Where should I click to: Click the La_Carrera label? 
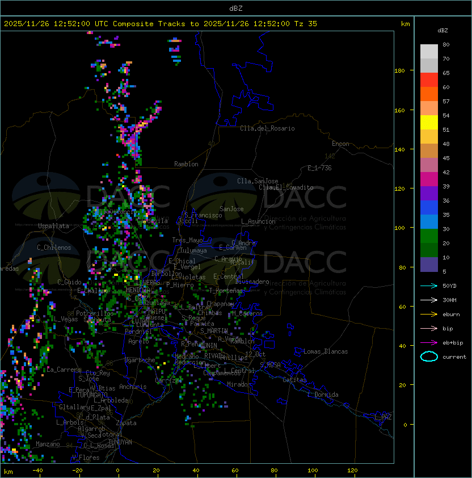[64, 370]
